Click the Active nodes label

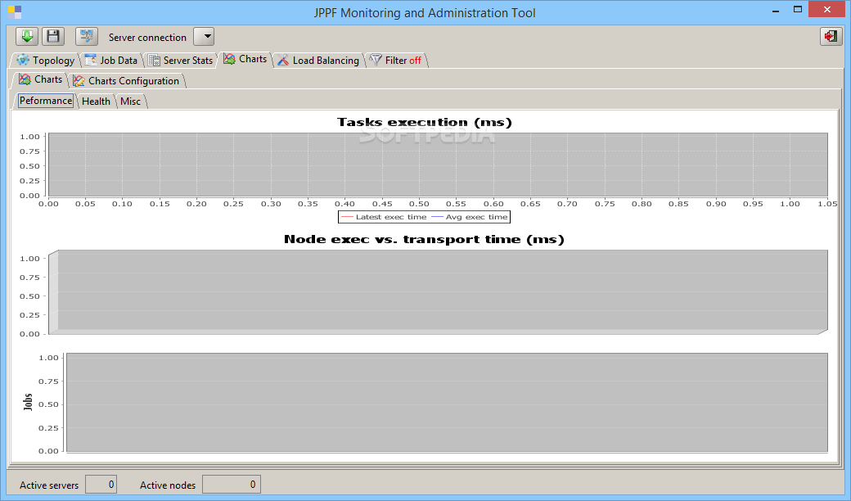168,485
